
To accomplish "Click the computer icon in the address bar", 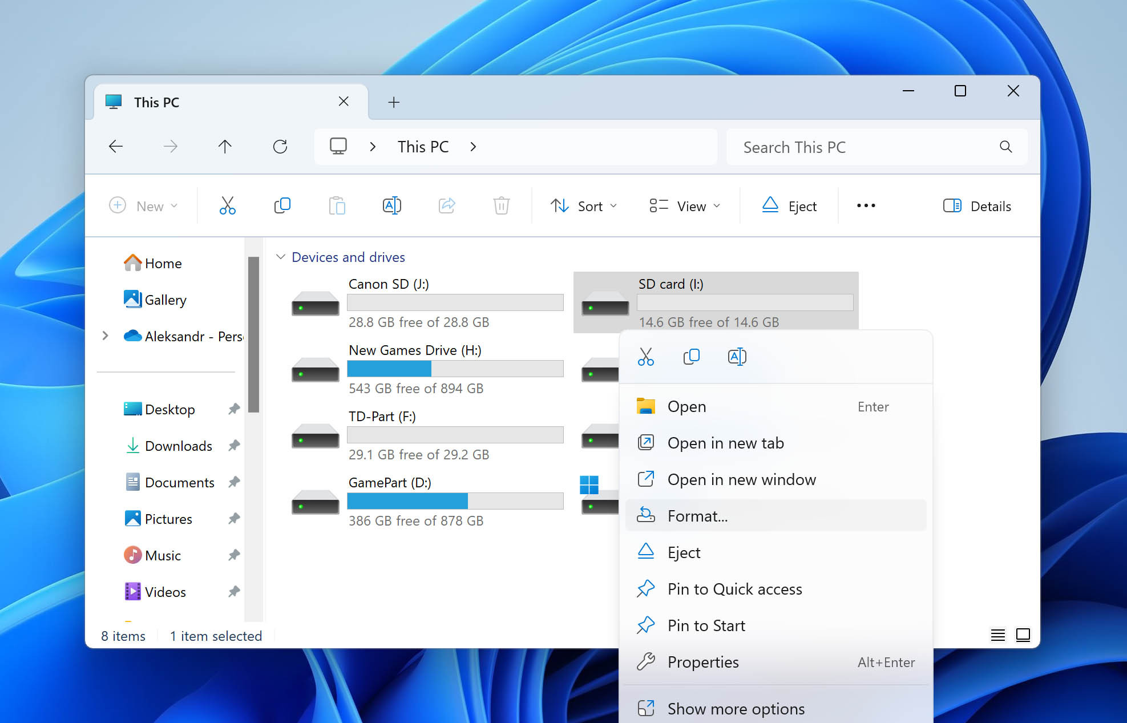I will click(338, 147).
